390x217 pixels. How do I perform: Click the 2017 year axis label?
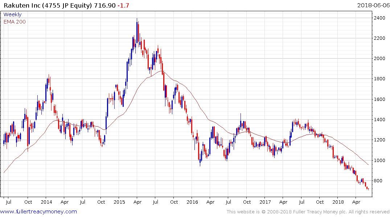click(x=265, y=202)
